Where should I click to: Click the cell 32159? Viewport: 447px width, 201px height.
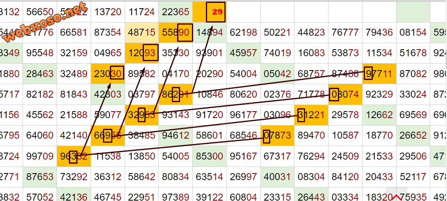coord(73,53)
